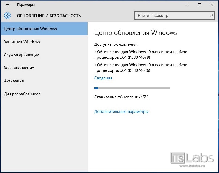Click the KB3074686 update entry
This screenshot has height=173, width=219.
pos(141,67)
